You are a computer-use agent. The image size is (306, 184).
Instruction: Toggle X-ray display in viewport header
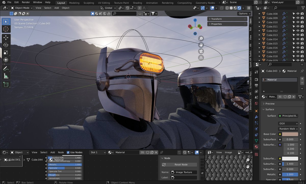[x=222, y=8]
